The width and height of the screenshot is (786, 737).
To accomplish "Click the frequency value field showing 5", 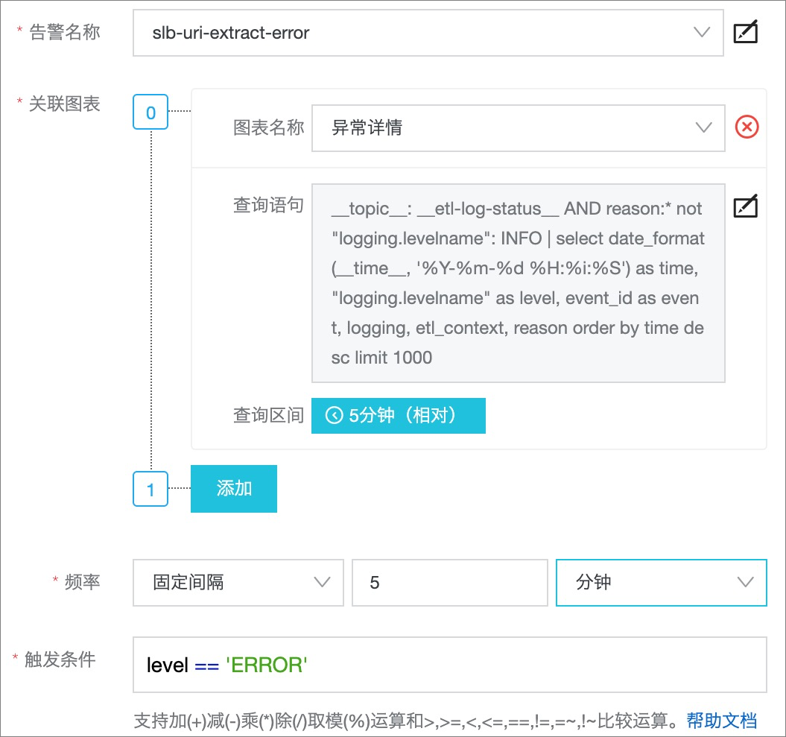I will [450, 583].
